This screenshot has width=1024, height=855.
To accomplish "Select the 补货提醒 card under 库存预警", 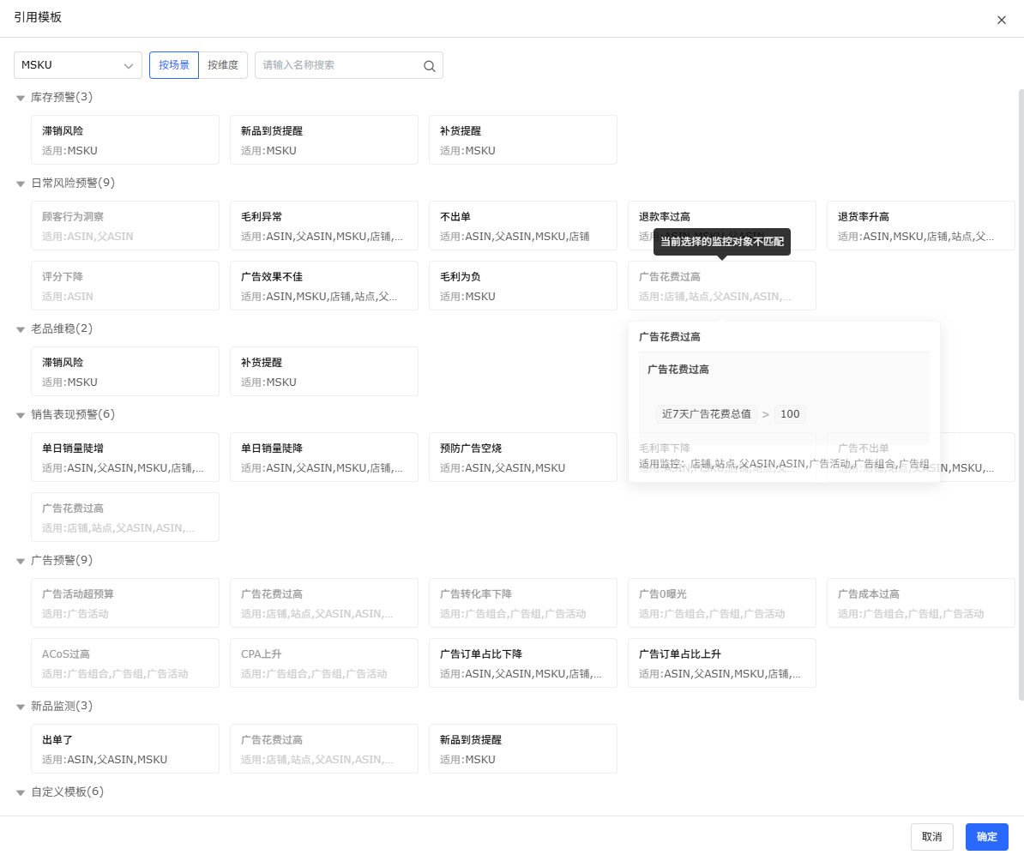I will tap(523, 140).
